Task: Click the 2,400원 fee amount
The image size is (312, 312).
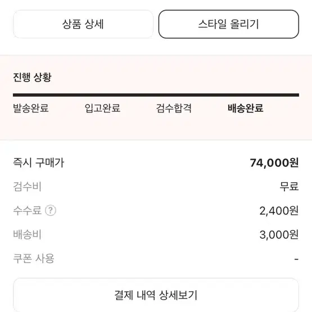Action: (x=279, y=210)
